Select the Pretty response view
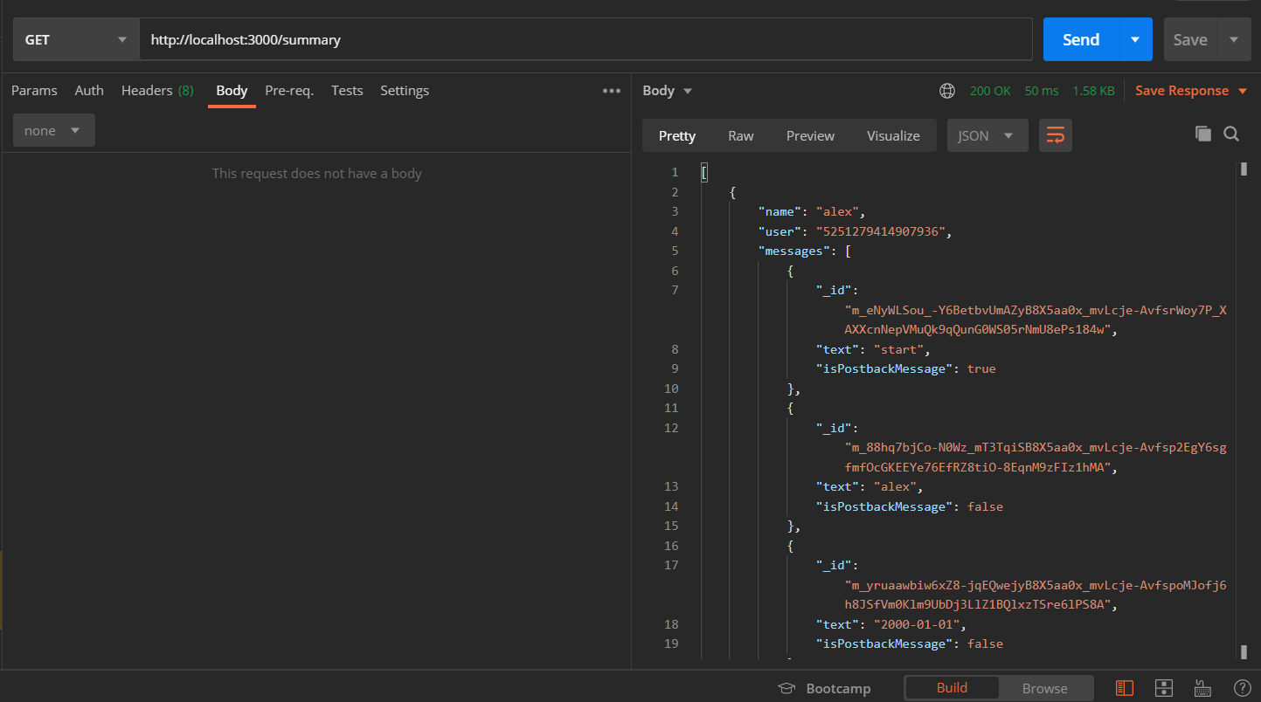The height and width of the screenshot is (702, 1261). 677,135
